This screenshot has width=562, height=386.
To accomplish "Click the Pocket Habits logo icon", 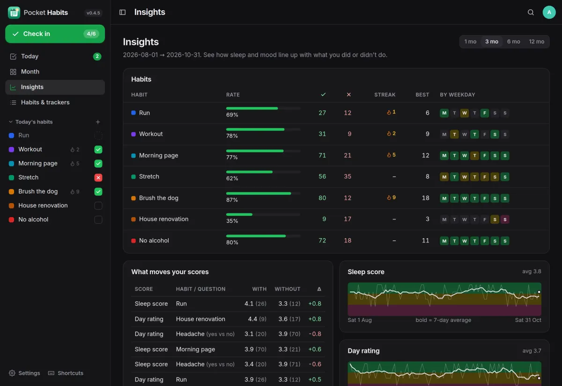I will (x=14, y=13).
